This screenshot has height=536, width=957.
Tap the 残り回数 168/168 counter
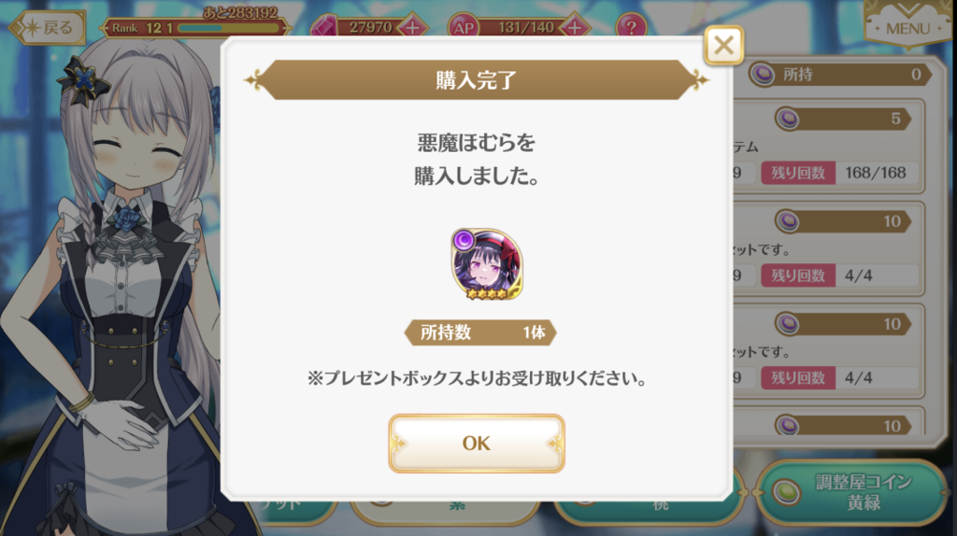[840, 173]
